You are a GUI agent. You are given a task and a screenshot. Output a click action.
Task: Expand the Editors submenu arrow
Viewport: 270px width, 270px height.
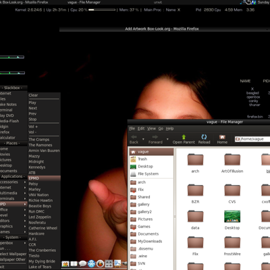25,221
